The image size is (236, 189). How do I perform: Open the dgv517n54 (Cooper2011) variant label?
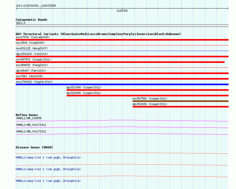[x=84, y=87]
